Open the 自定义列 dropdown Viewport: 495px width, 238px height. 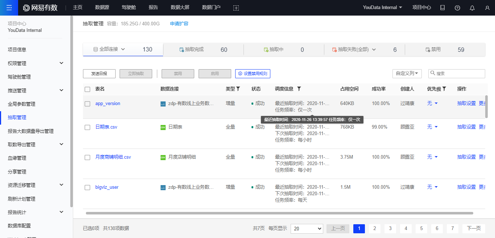[x=407, y=73]
